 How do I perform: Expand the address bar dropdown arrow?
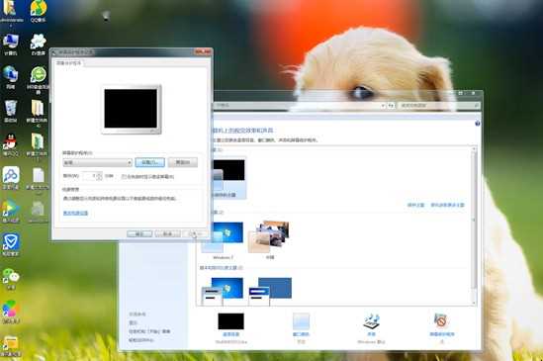tap(383, 105)
